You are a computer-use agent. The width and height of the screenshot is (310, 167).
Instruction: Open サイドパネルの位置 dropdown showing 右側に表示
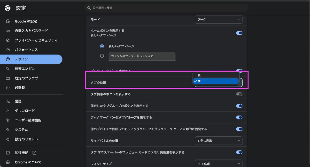tap(219, 141)
